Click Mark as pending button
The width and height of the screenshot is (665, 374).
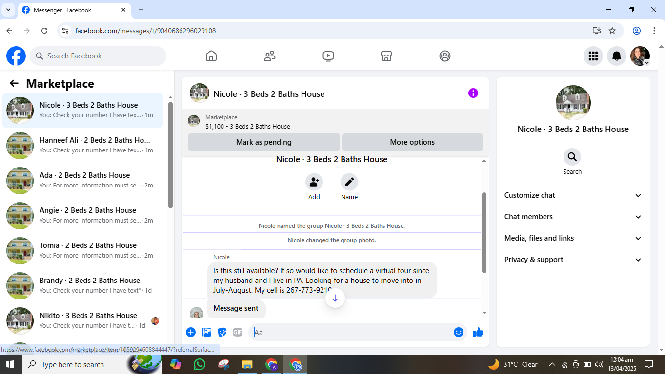(x=263, y=142)
